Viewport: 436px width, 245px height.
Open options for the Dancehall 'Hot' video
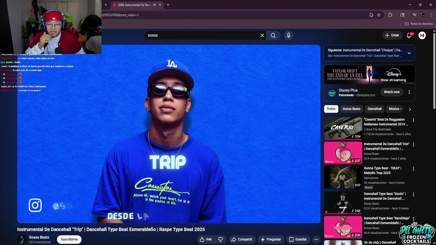[414, 145]
